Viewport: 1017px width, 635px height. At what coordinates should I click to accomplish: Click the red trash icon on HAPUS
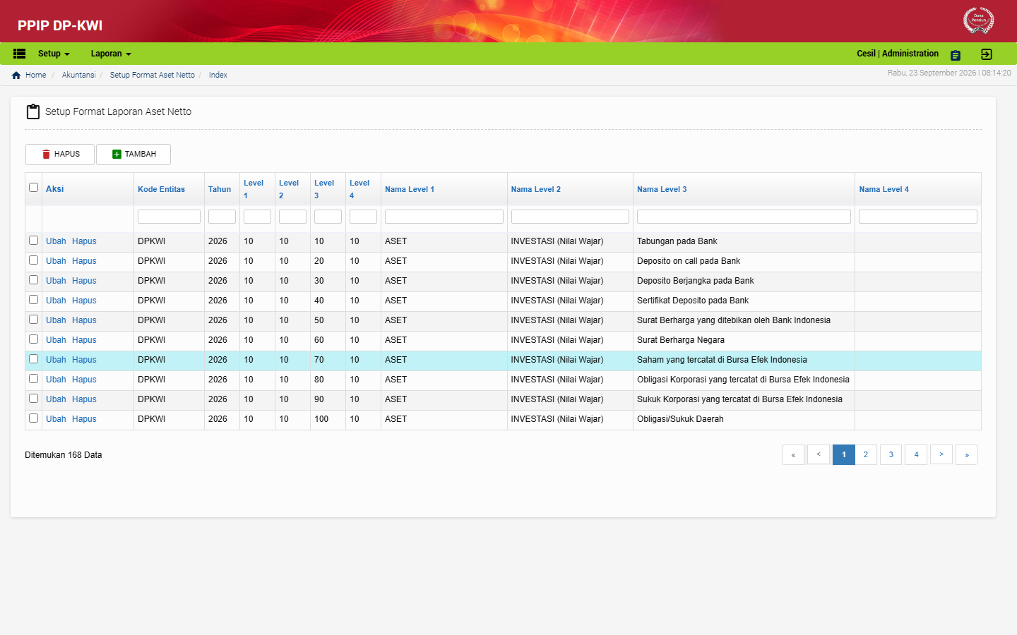(47, 155)
